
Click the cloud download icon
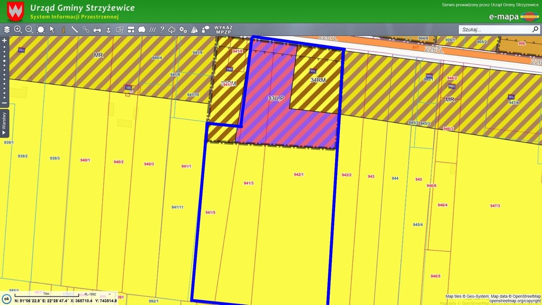tap(172, 30)
